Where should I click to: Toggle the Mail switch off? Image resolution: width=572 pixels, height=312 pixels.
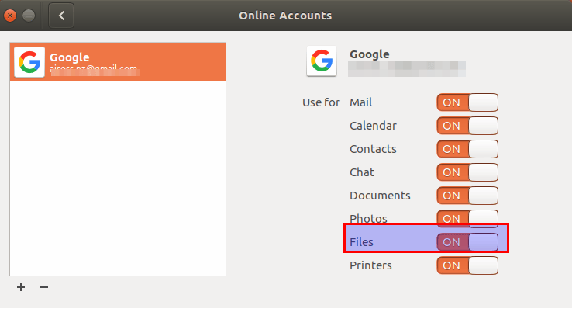pyautogui.click(x=467, y=102)
